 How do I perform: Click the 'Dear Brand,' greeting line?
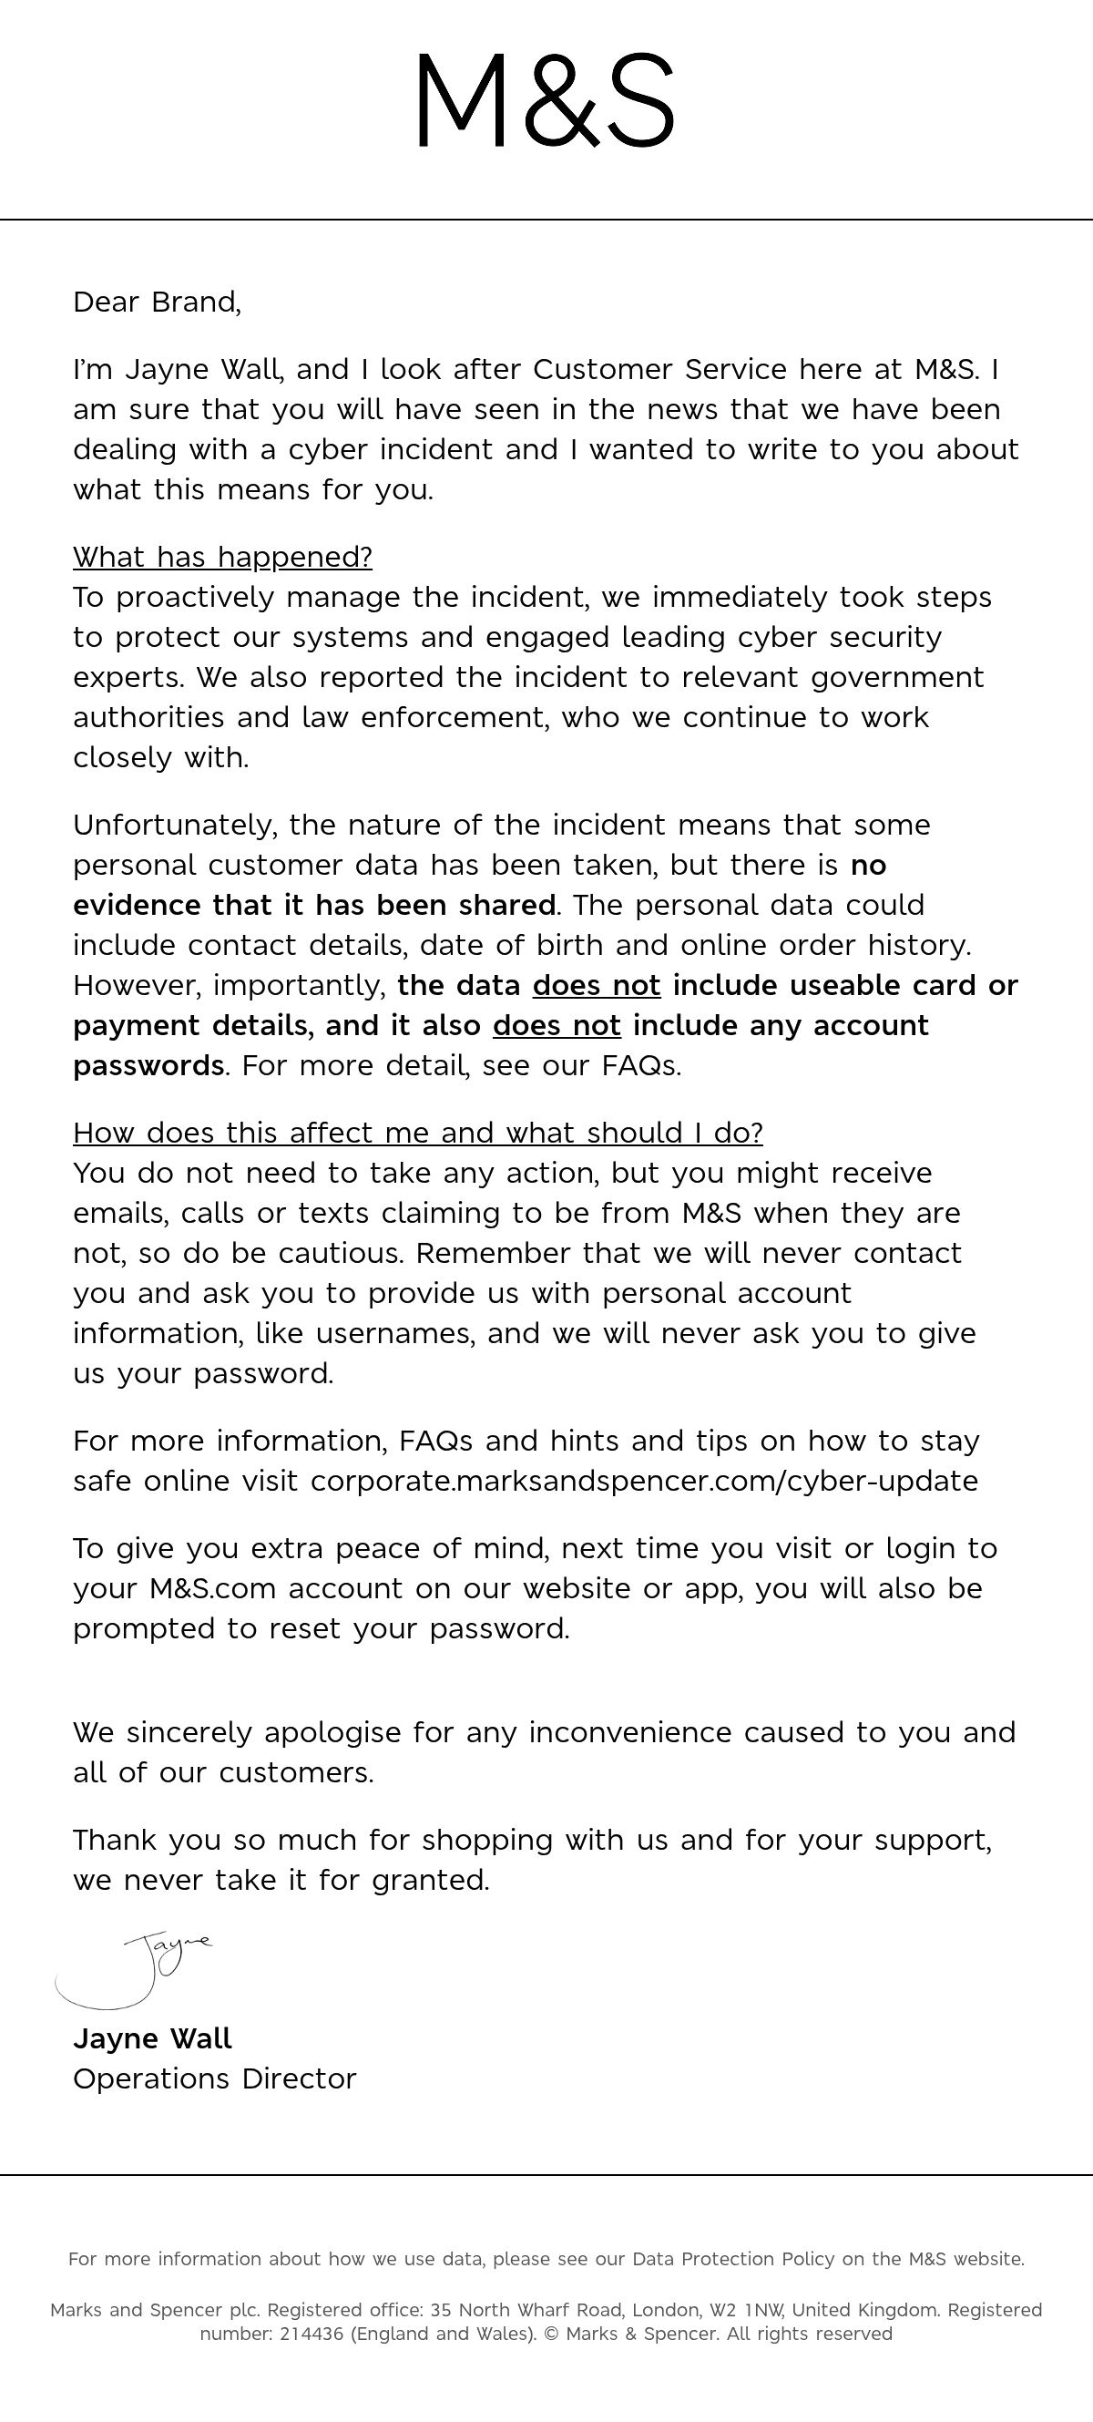click(x=157, y=302)
